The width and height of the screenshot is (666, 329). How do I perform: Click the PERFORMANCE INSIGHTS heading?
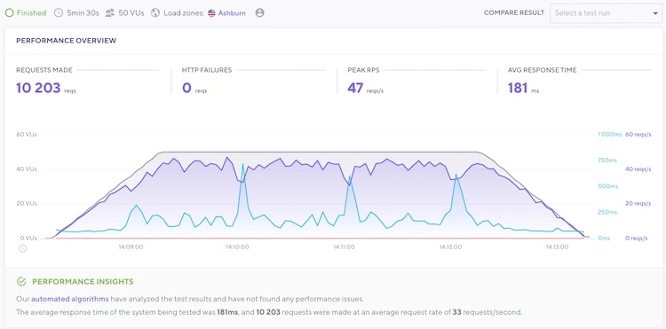(x=83, y=281)
